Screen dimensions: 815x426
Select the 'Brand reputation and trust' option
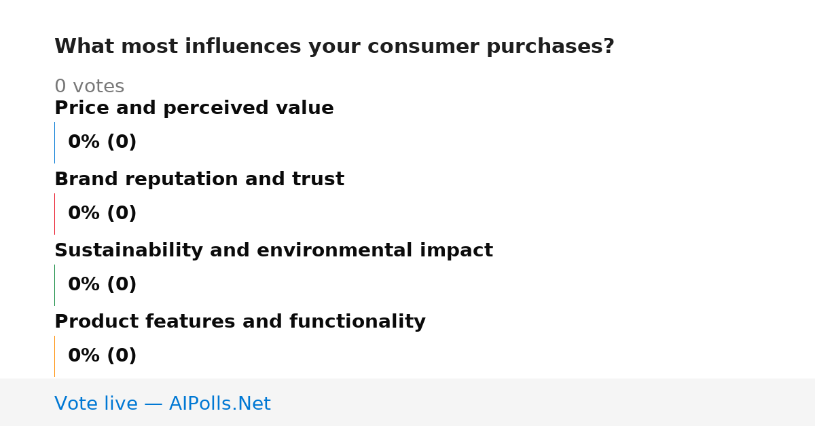[x=199, y=180]
